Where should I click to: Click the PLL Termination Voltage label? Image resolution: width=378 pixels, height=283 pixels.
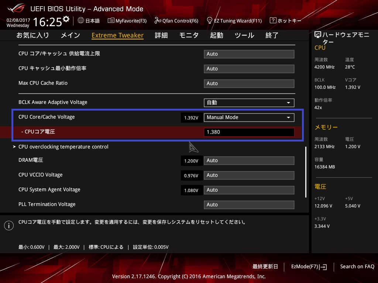(47, 204)
